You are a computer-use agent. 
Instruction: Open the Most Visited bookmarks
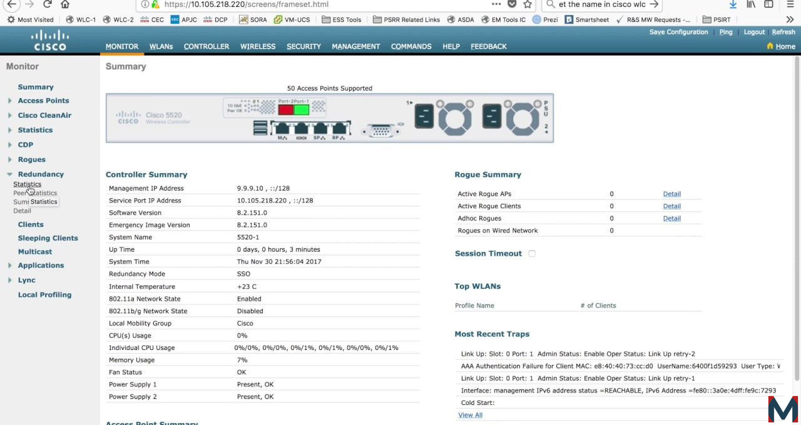click(30, 19)
